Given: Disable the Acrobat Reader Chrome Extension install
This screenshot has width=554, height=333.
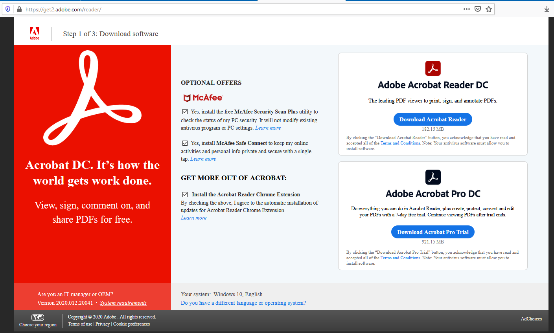Looking at the screenshot, I should [x=185, y=194].
